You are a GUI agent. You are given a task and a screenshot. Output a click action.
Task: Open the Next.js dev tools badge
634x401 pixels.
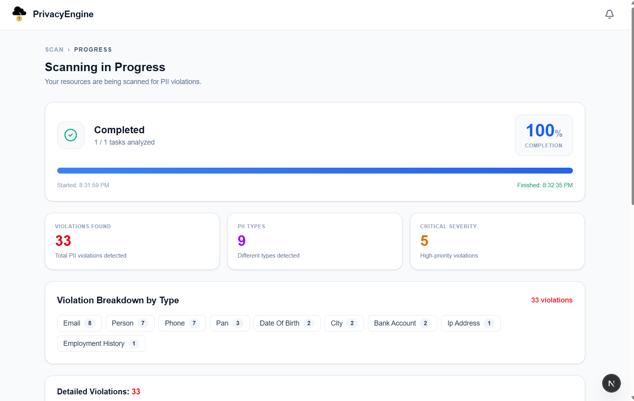[611, 383]
